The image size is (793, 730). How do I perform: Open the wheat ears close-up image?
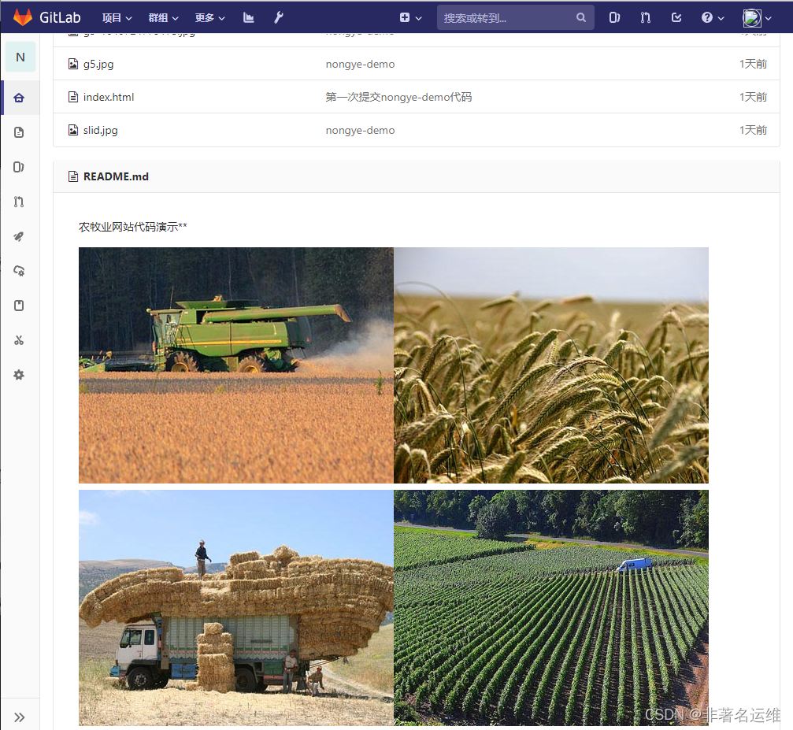click(x=551, y=365)
